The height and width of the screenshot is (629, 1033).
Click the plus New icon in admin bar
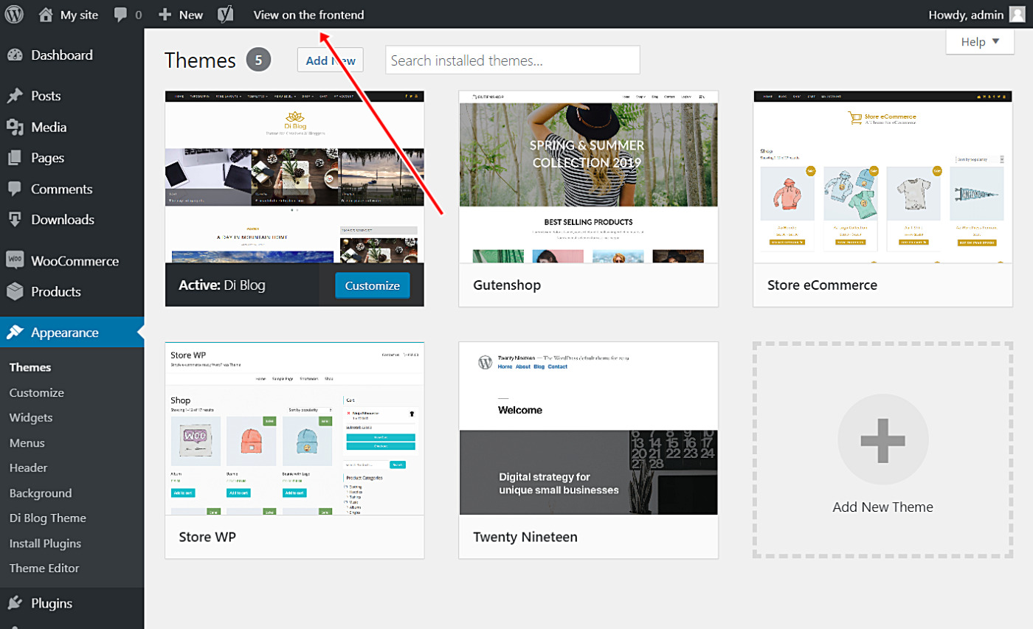pyautogui.click(x=165, y=14)
